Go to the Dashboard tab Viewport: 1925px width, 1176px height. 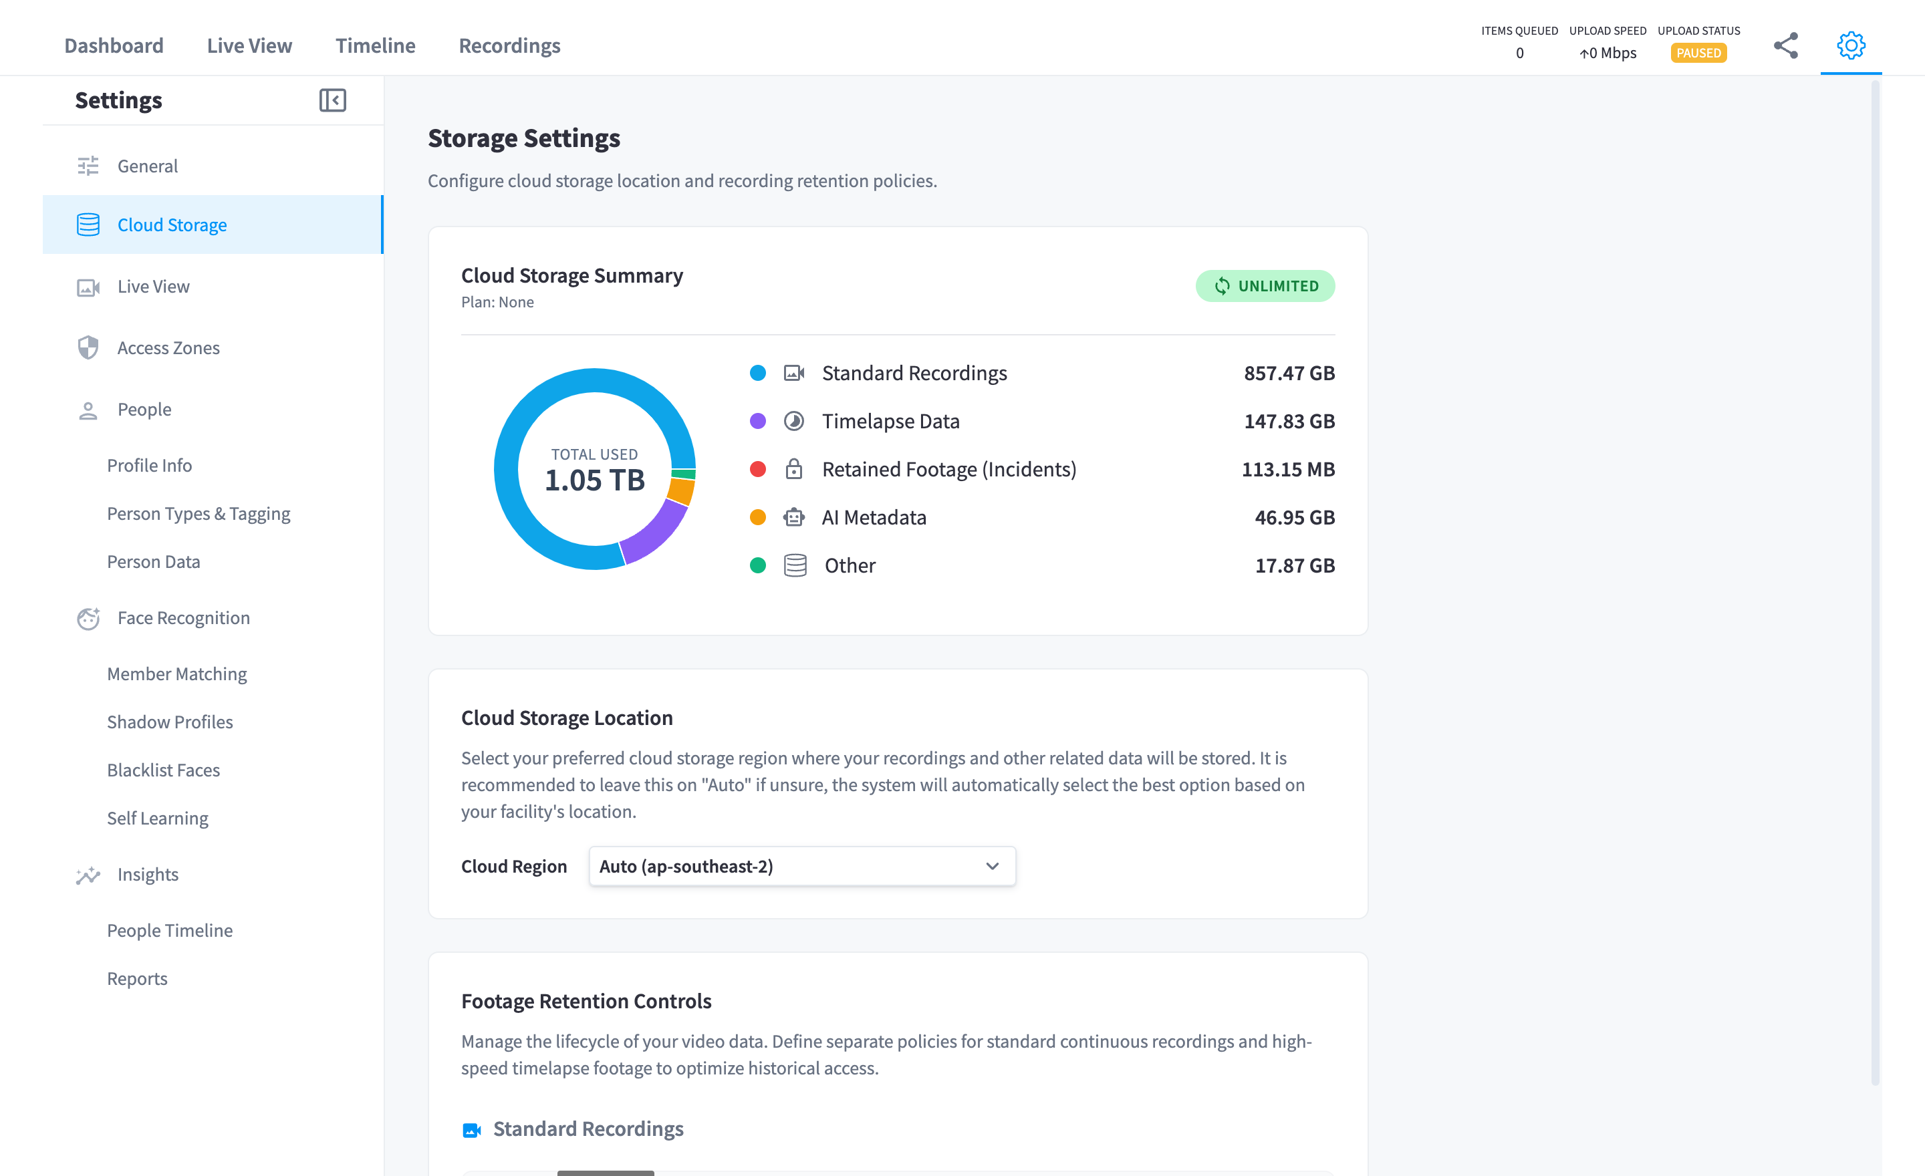click(113, 45)
